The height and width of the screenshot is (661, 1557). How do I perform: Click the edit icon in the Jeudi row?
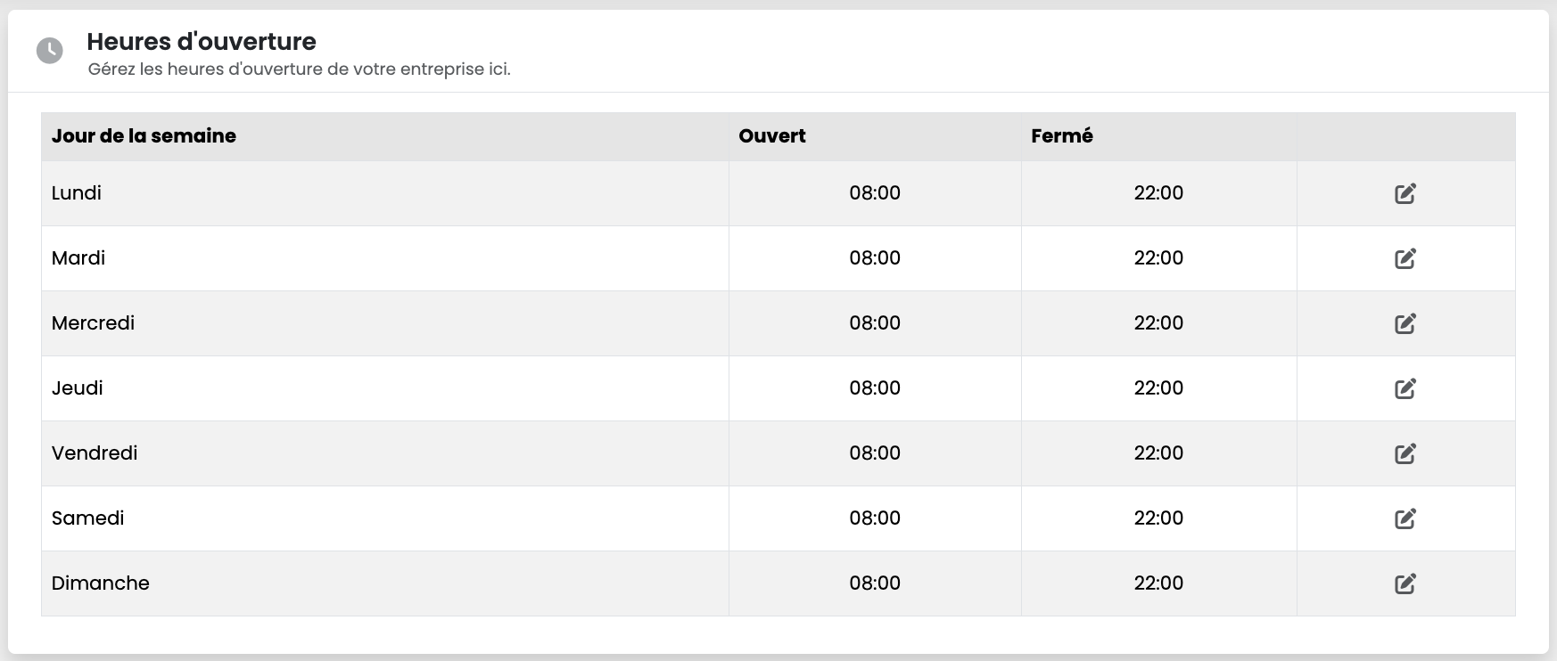tap(1405, 388)
